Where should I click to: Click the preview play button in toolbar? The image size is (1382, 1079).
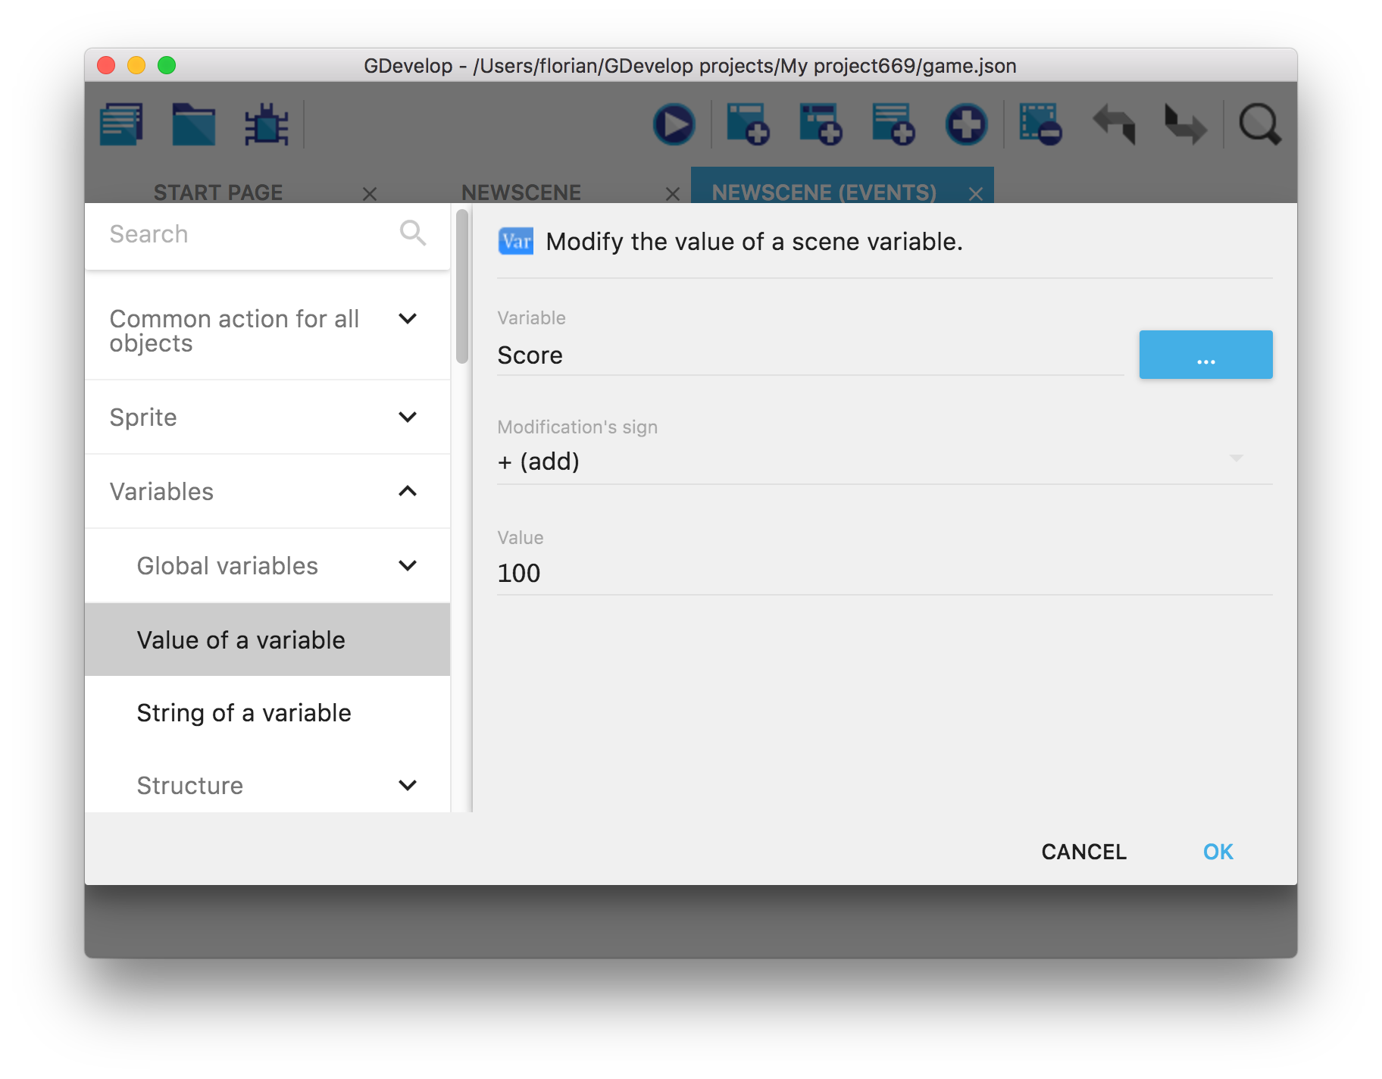point(674,125)
